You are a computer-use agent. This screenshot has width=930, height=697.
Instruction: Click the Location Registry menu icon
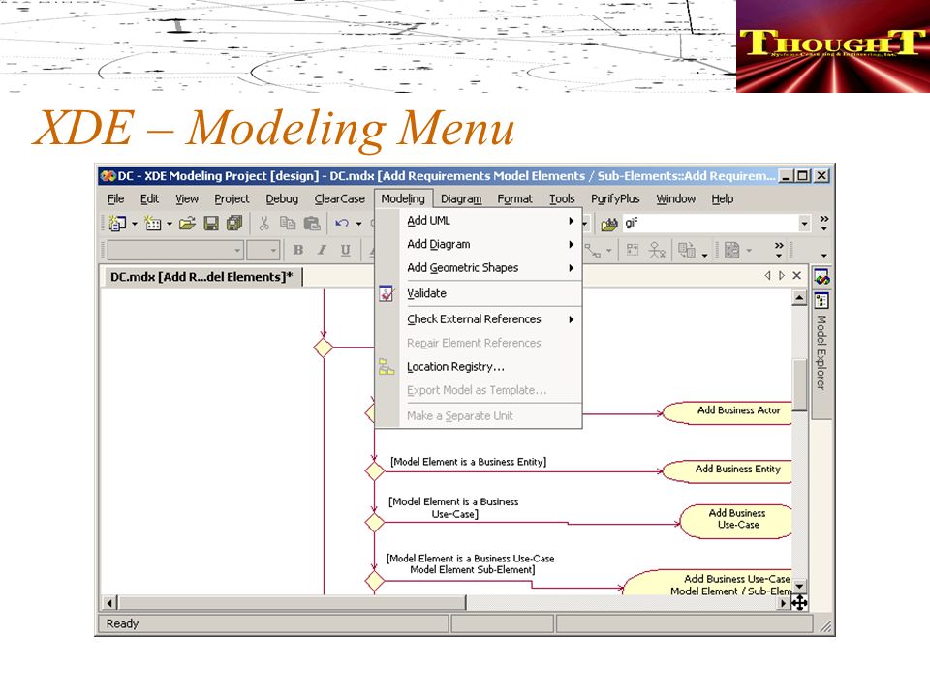pos(387,367)
